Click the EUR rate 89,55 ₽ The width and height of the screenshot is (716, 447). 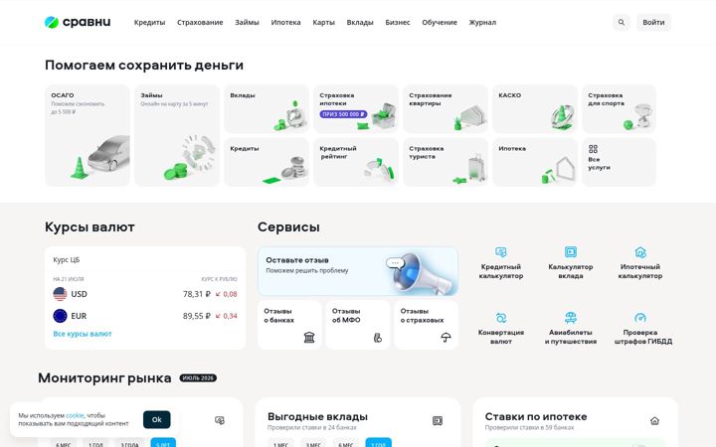tap(196, 316)
